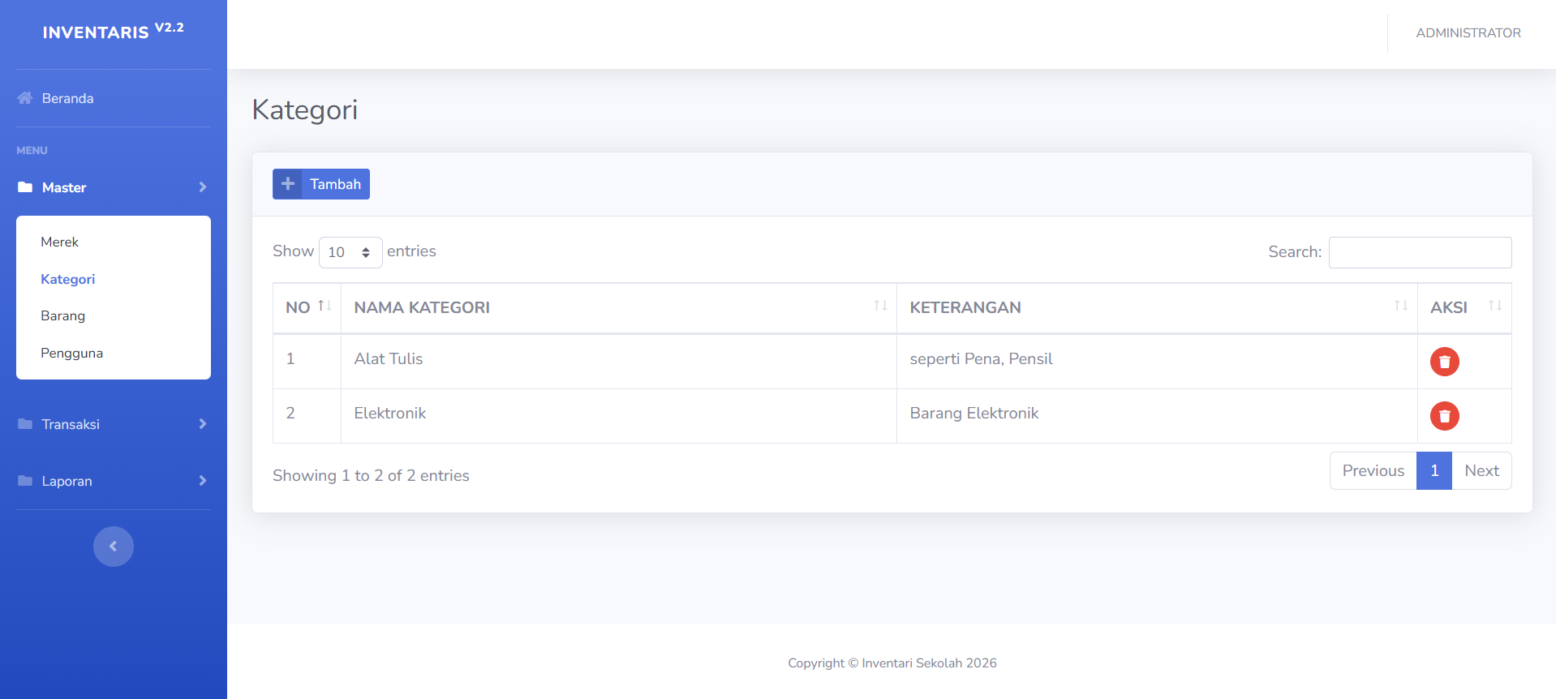Open the ADMINISTRATOR user menu
The width and height of the screenshot is (1556, 699).
point(1468,33)
